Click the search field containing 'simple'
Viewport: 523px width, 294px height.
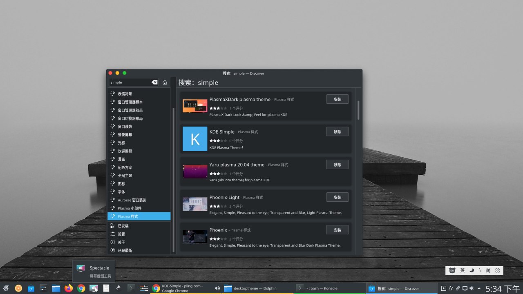(x=134, y=82)
